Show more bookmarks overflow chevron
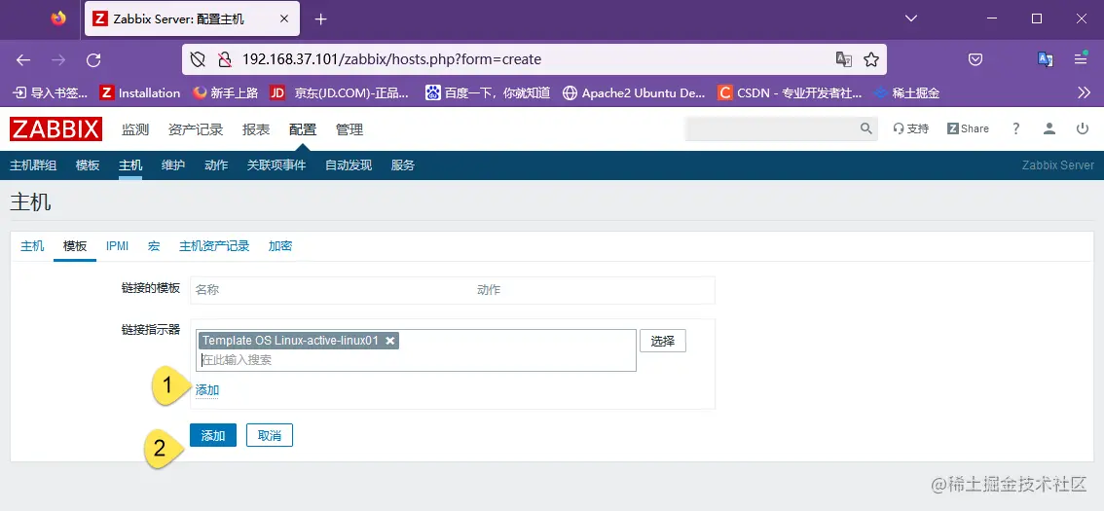 coord(1085,92)
